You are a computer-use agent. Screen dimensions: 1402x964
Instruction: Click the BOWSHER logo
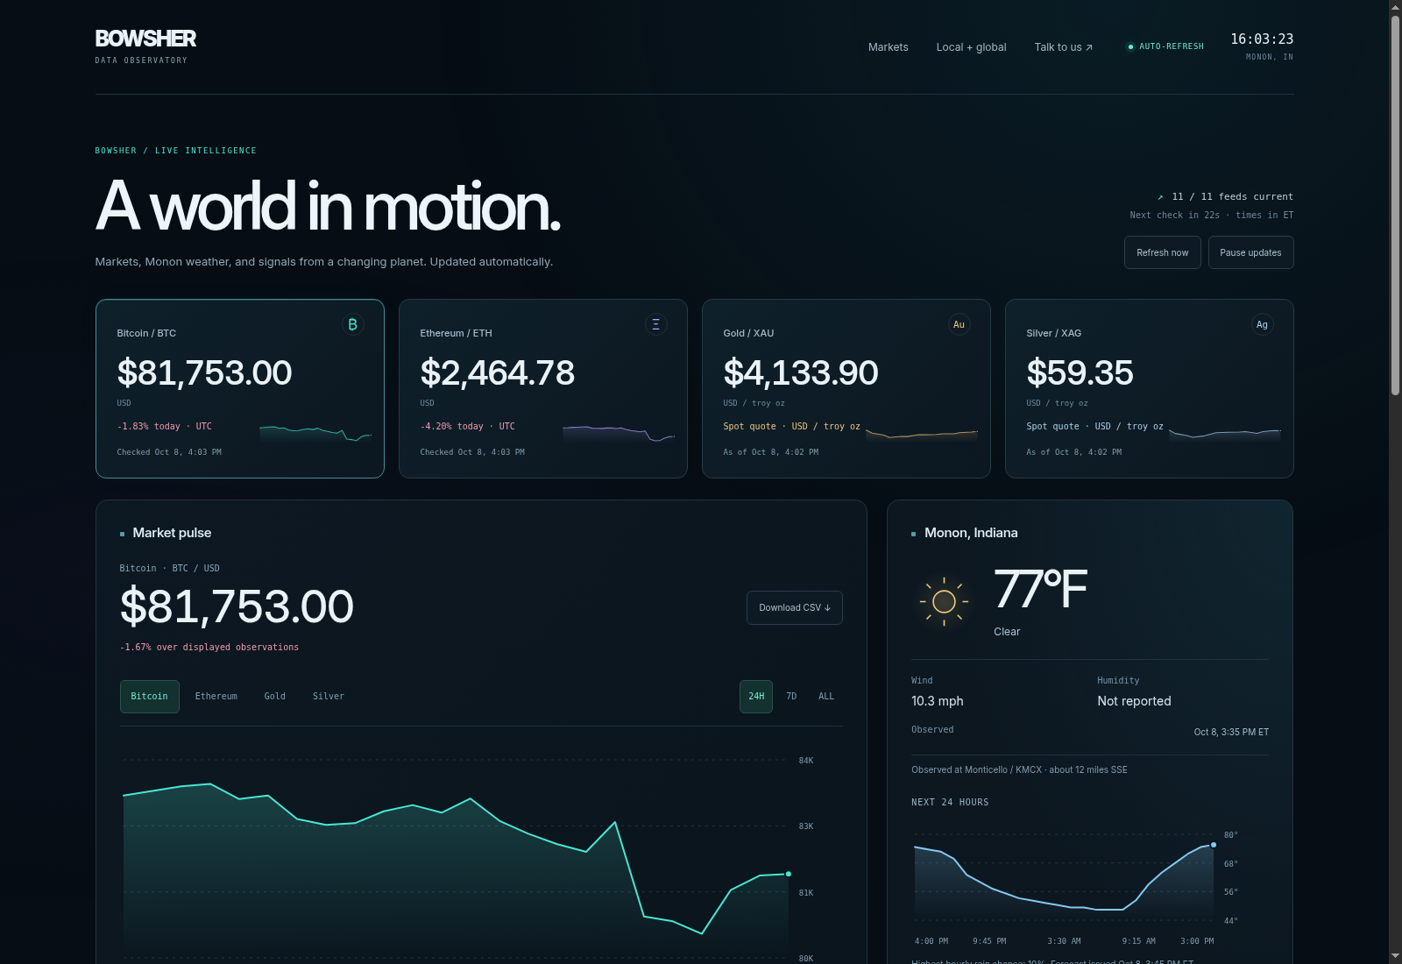pos(145,39)
